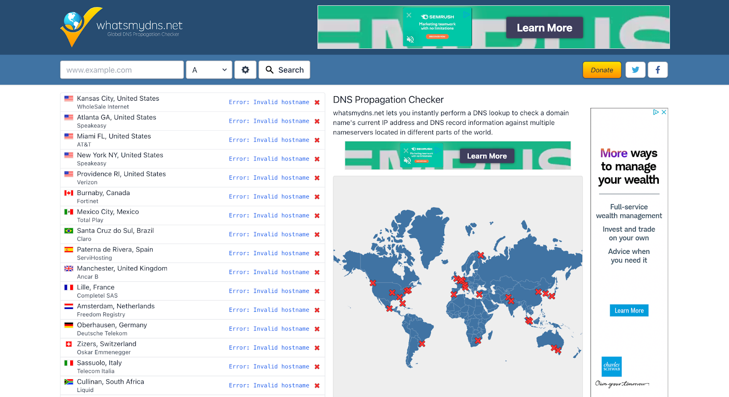The height and width of the screenshot is (397, 729).
Task: Click the yellow Donate button
Action: click(601, 70)
